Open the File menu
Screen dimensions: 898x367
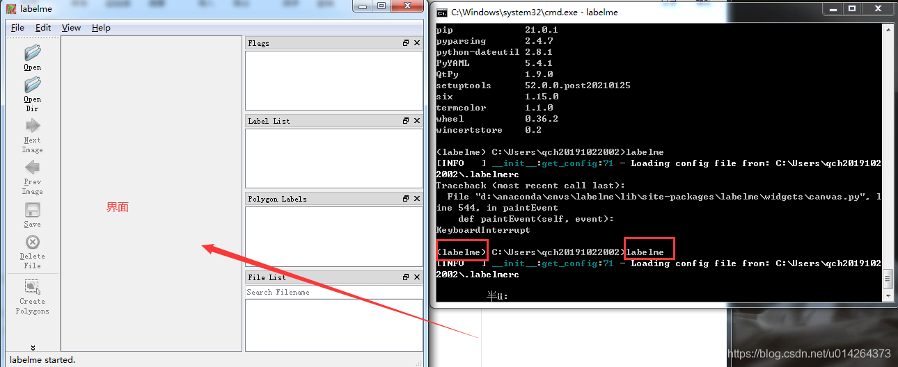(17, 28)
